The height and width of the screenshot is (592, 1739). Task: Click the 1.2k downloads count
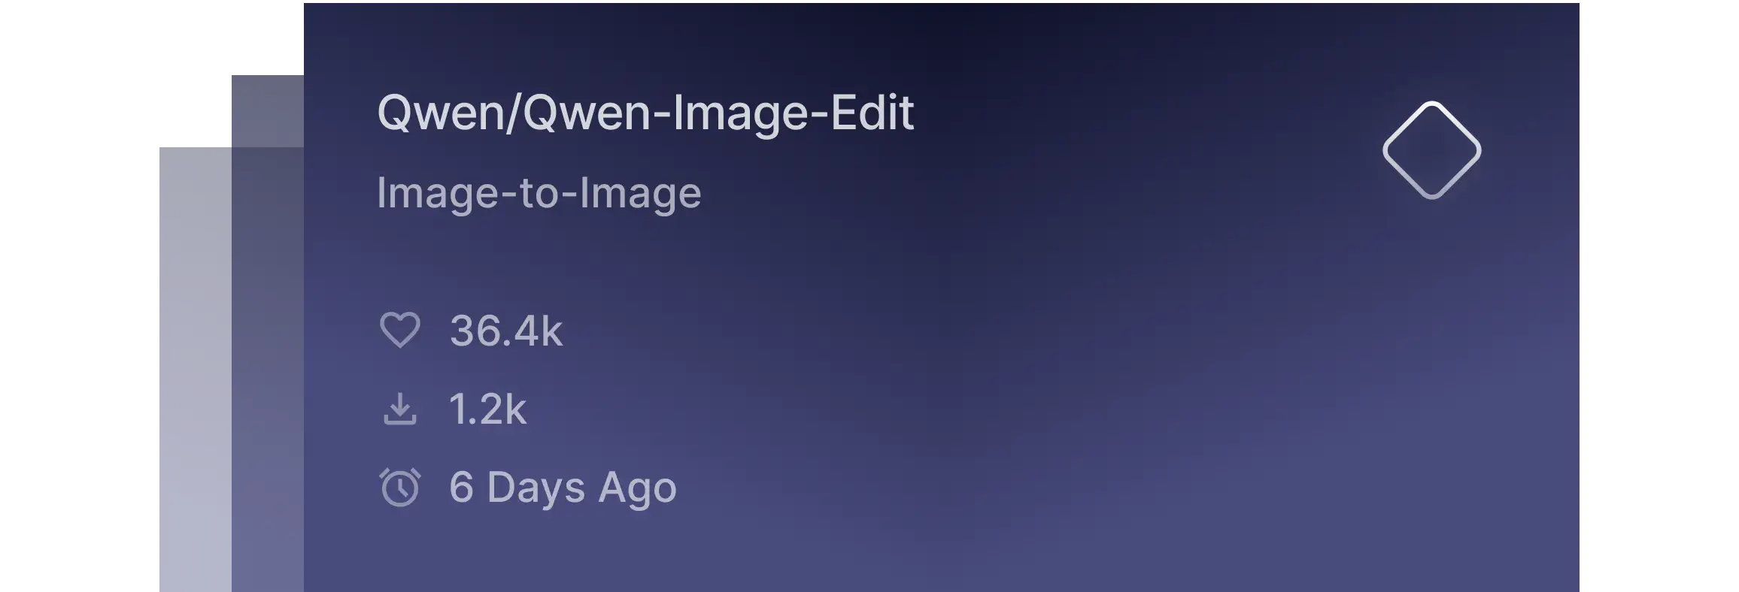[x=487, y=409]
